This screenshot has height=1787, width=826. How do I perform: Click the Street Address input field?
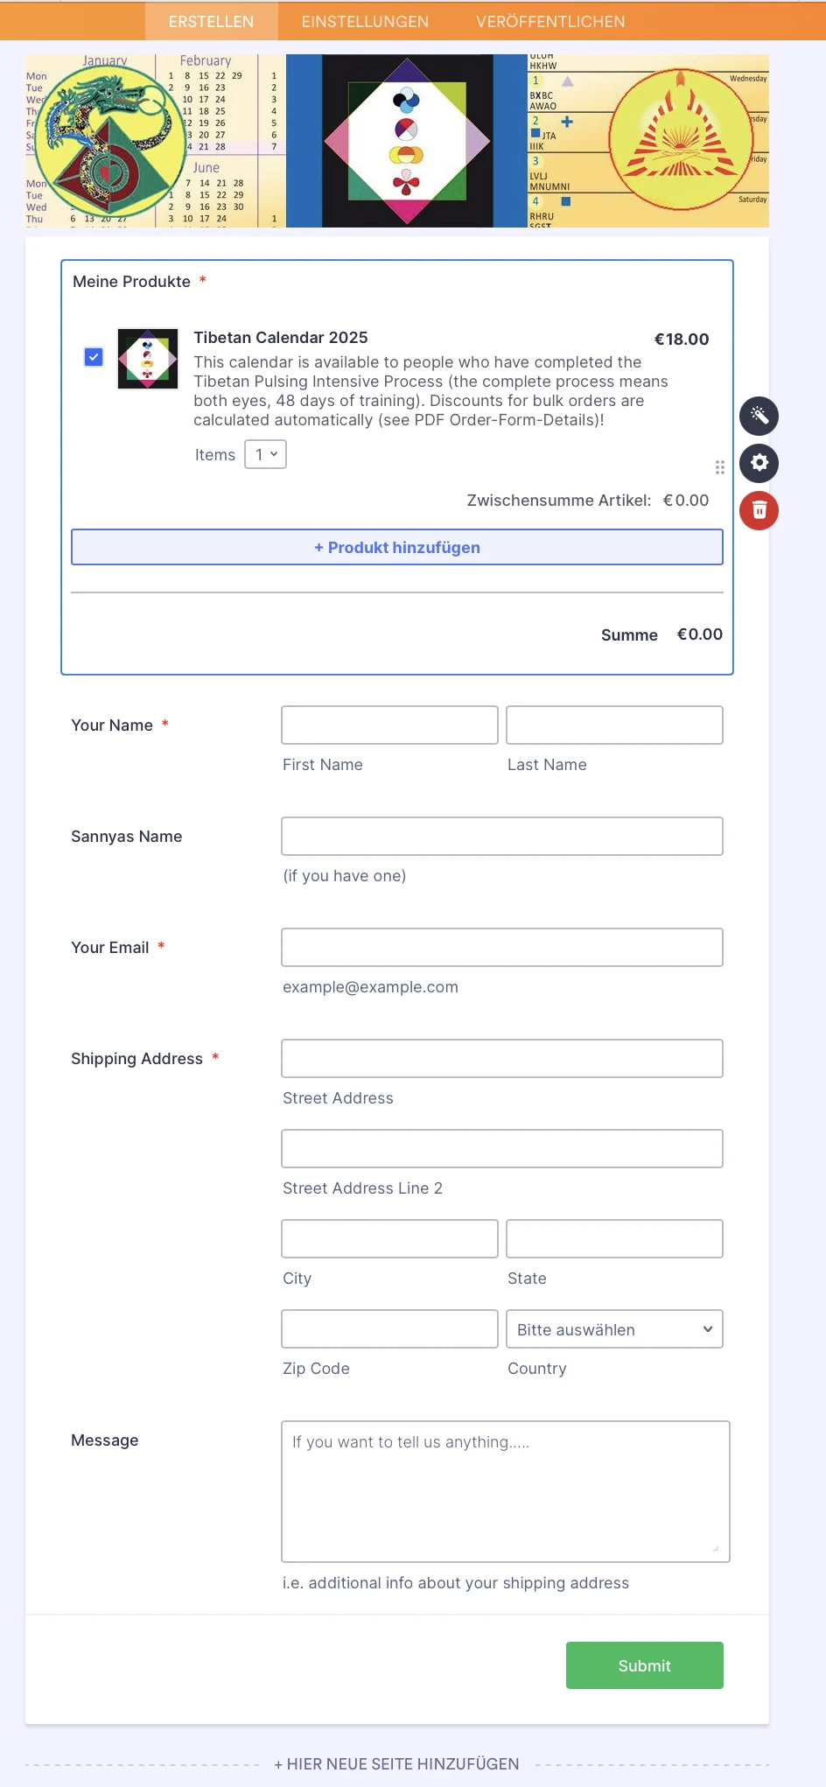[x=501, y=1058]
